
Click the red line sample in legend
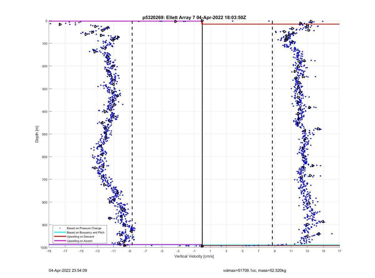pyautogui.click(x=60, y=237)
